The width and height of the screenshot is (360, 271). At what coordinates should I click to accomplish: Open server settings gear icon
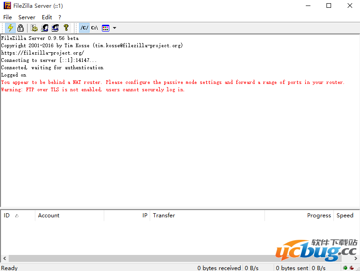coord(34,28)
